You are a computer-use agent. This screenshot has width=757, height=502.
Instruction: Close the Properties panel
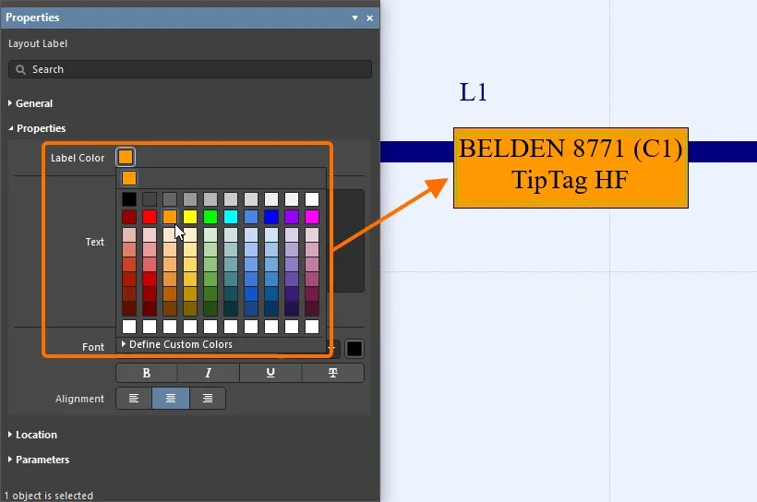click(370, 18)
